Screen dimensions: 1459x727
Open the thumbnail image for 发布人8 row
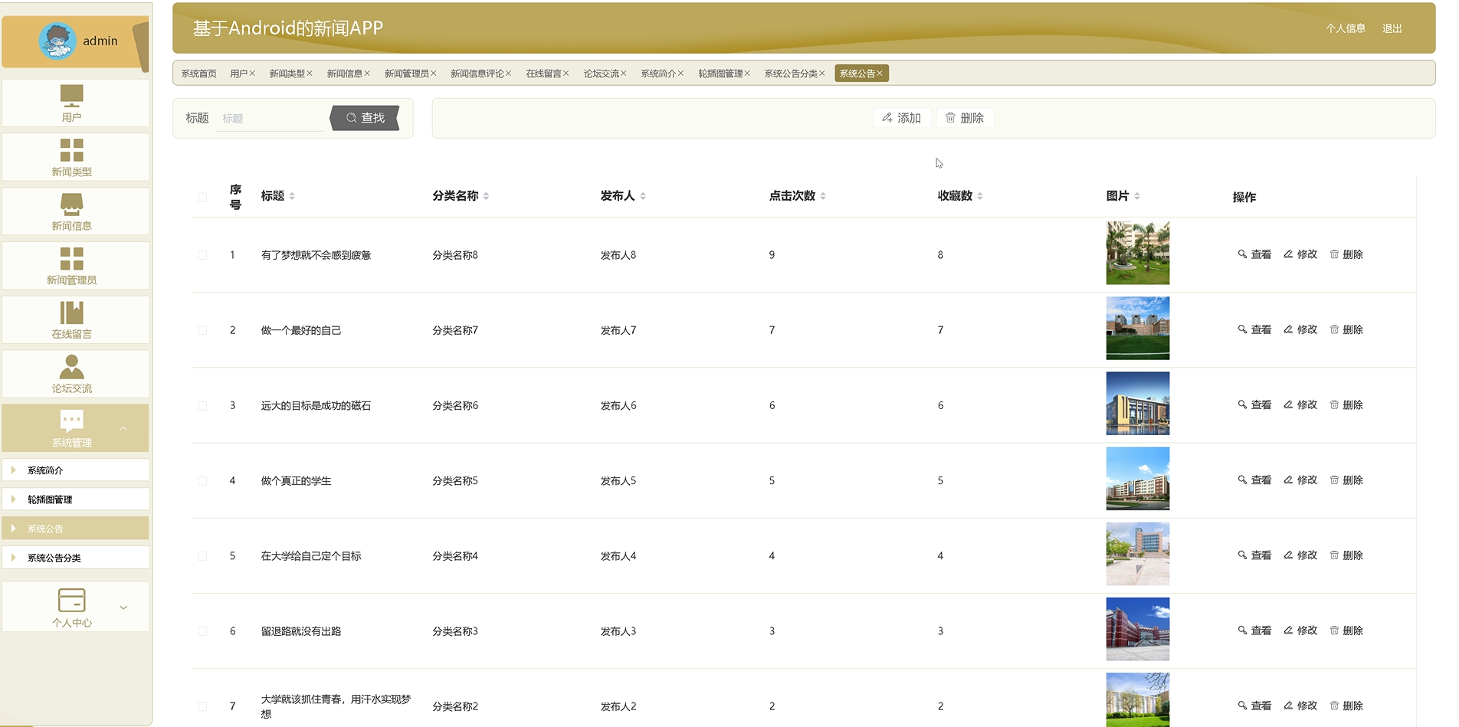coord(1137,253)
